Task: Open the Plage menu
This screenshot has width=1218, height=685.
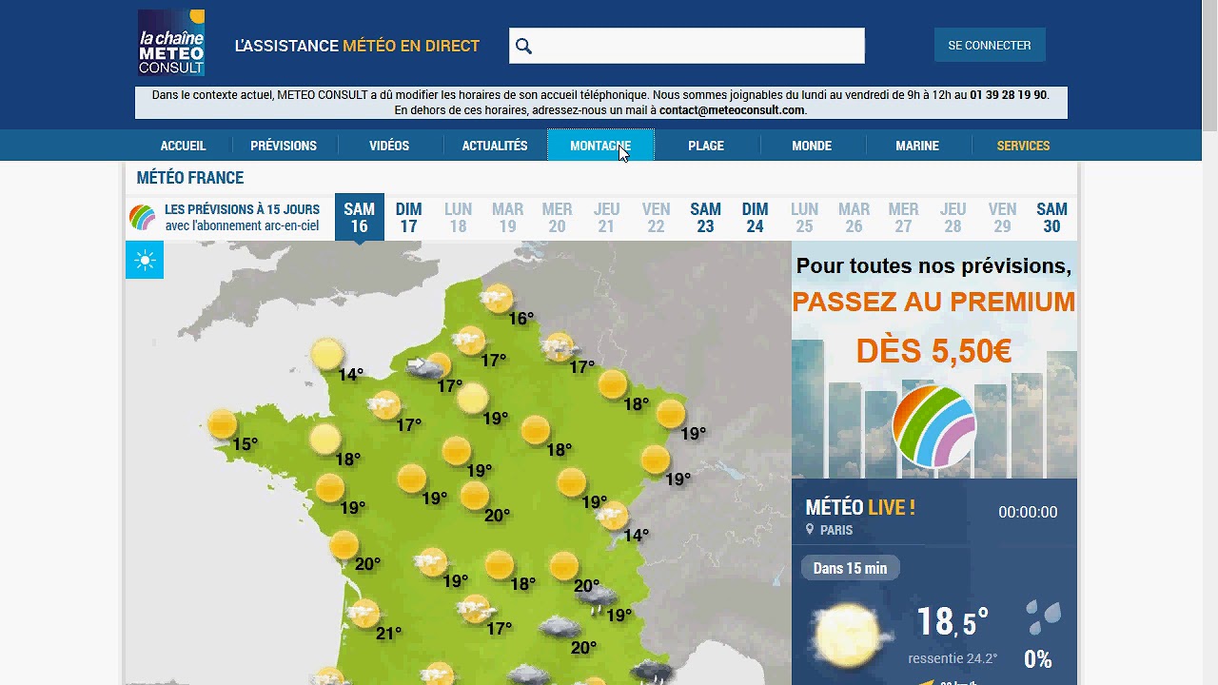Action: pyautogui.click(x=706, y=146)
